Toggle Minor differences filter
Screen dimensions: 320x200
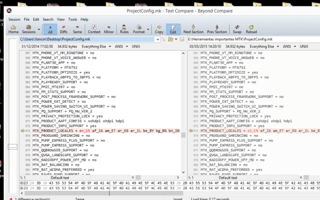click(109, 29)
